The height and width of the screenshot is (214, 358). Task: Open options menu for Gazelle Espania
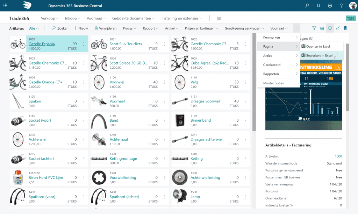click(x=84, y=44)
